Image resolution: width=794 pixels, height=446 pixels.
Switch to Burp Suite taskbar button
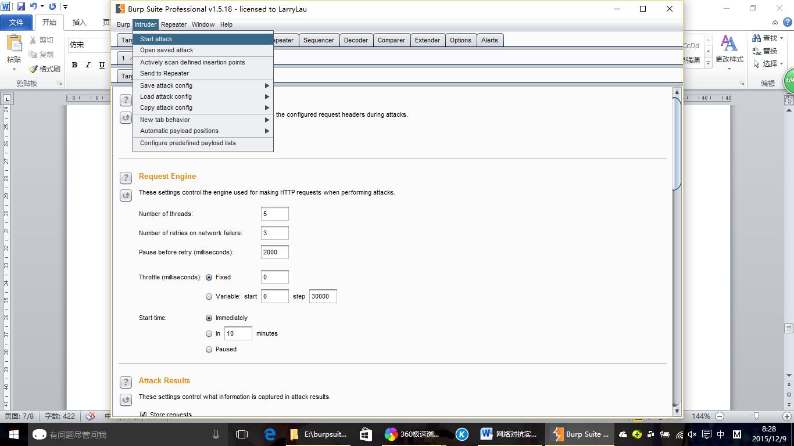580,434
